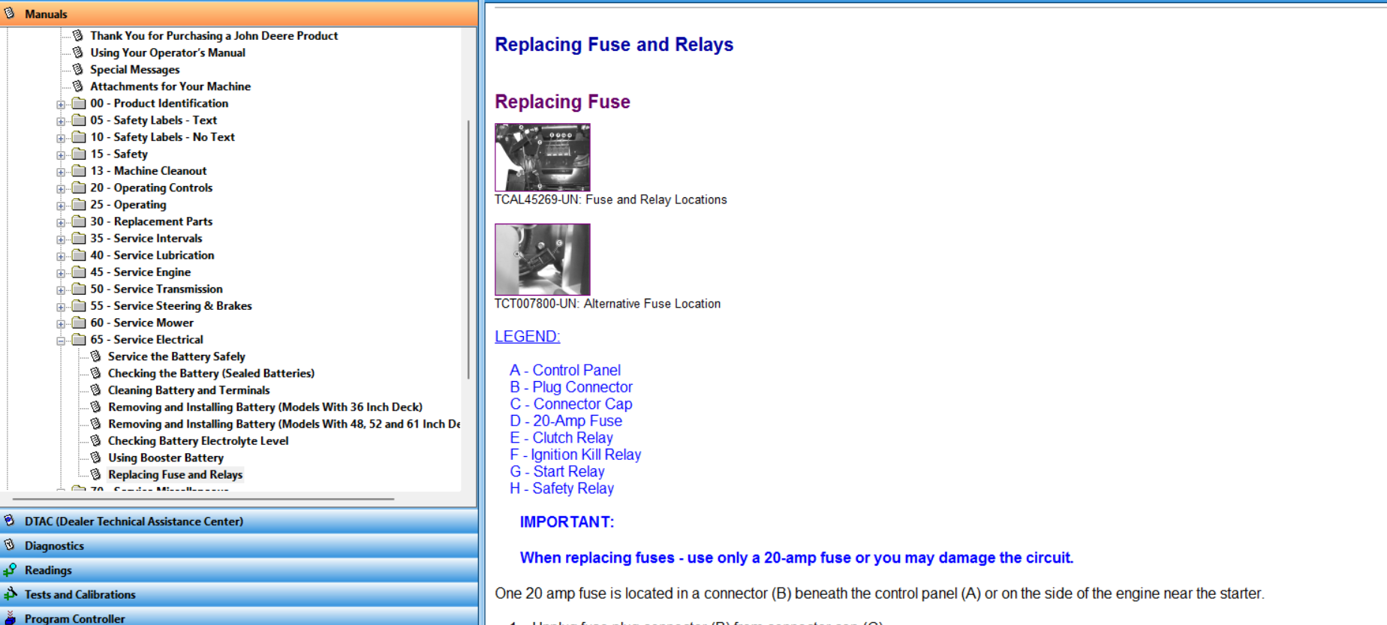
Task: Click legend entry F - Ignition Kill Relay
Action: [x=576, y=455]
